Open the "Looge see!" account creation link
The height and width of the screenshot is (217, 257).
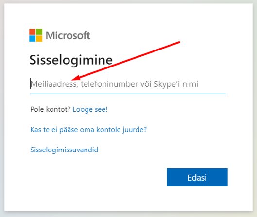pos(90,109)
